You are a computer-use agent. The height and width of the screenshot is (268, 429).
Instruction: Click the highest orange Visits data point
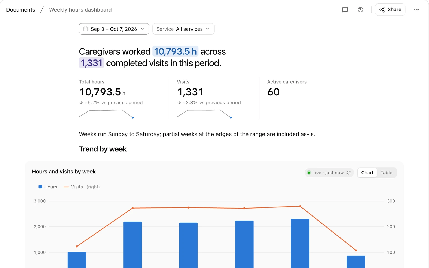[300, 206]
